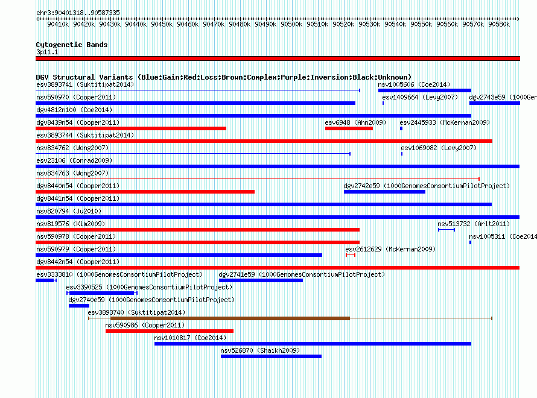Click the 90580k ruler tick label
Viewport: 537px width, 398px height.
tap(499, 24)
